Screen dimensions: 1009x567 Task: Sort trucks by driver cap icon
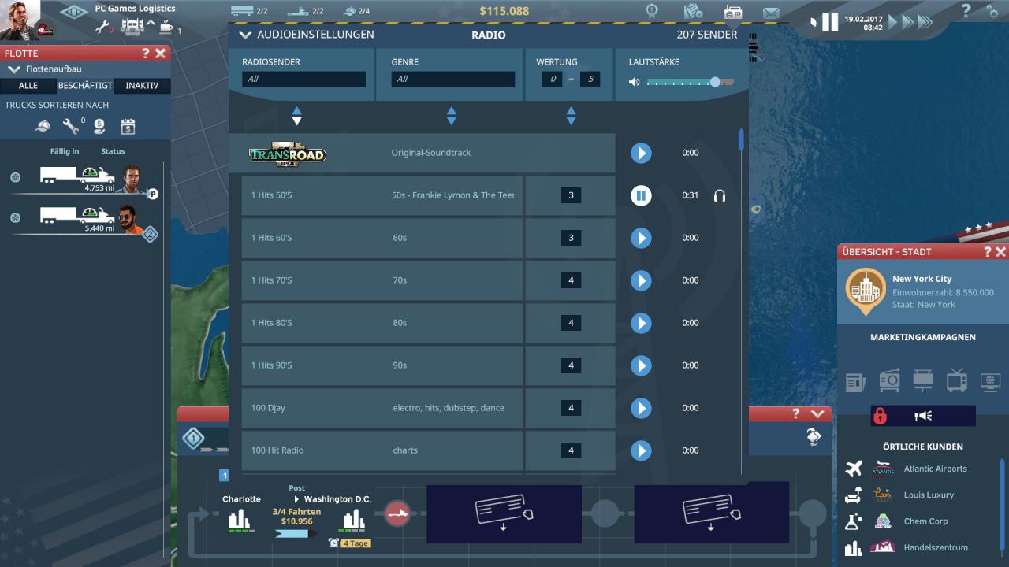[43, 126]
